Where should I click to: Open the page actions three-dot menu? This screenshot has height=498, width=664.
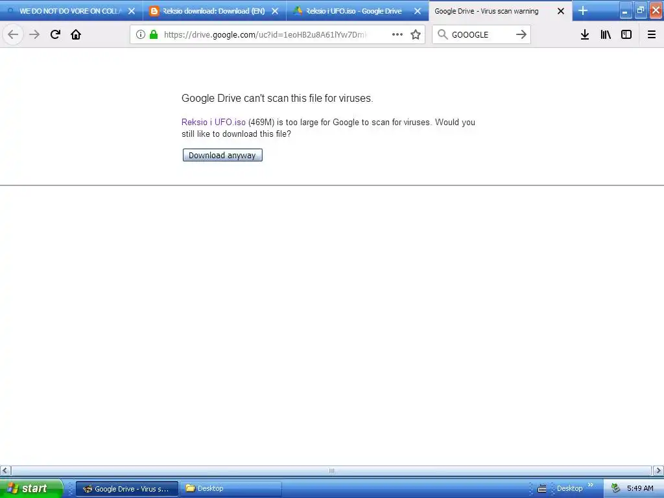click(397, 35)
